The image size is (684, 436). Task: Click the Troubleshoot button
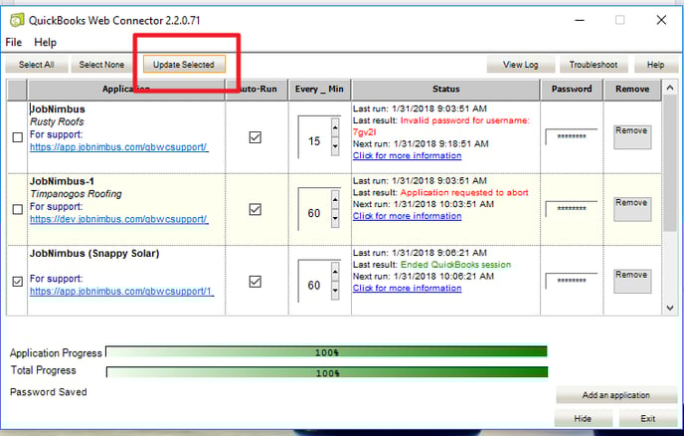pyautogui.click(x=594, y=65)
